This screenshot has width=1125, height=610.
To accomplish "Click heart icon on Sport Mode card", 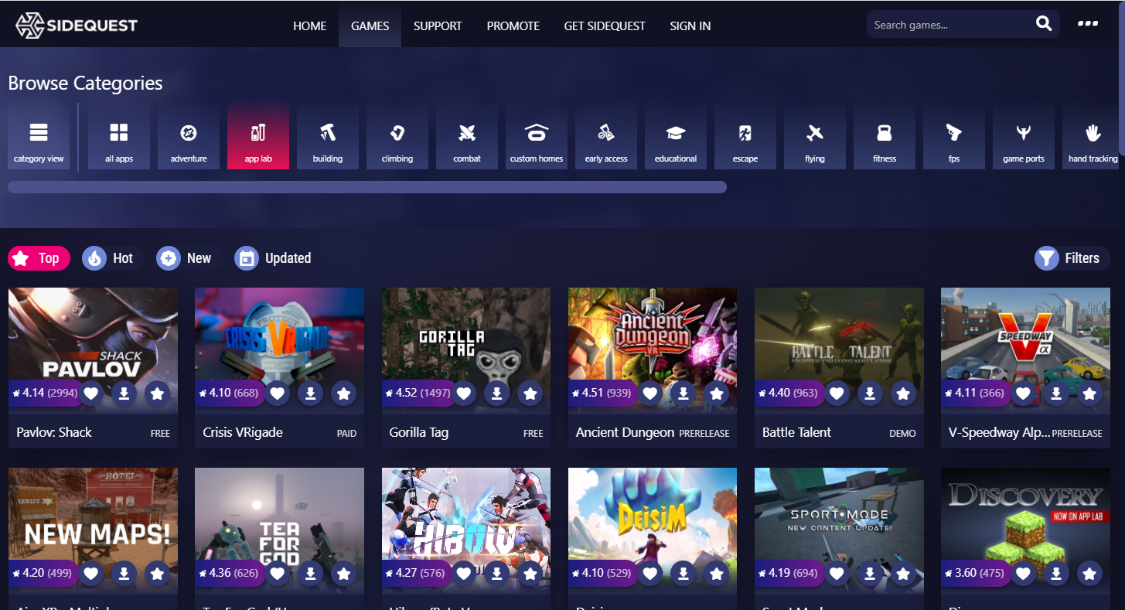I will coord(837,574).
